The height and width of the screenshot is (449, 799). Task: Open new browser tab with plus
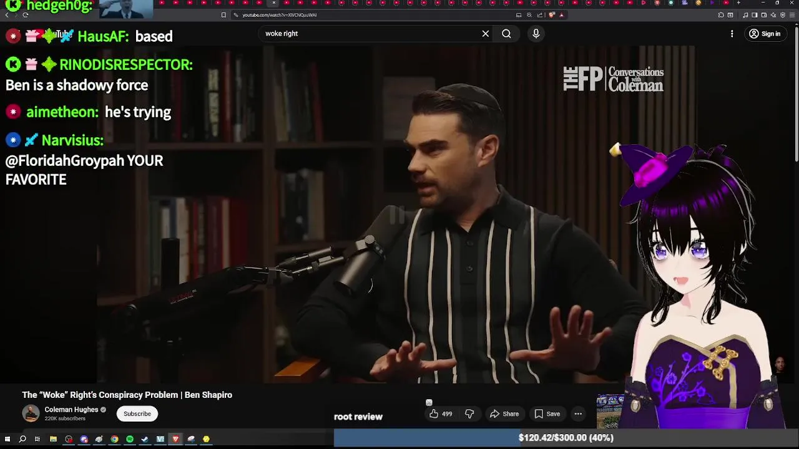click(738, 2)
